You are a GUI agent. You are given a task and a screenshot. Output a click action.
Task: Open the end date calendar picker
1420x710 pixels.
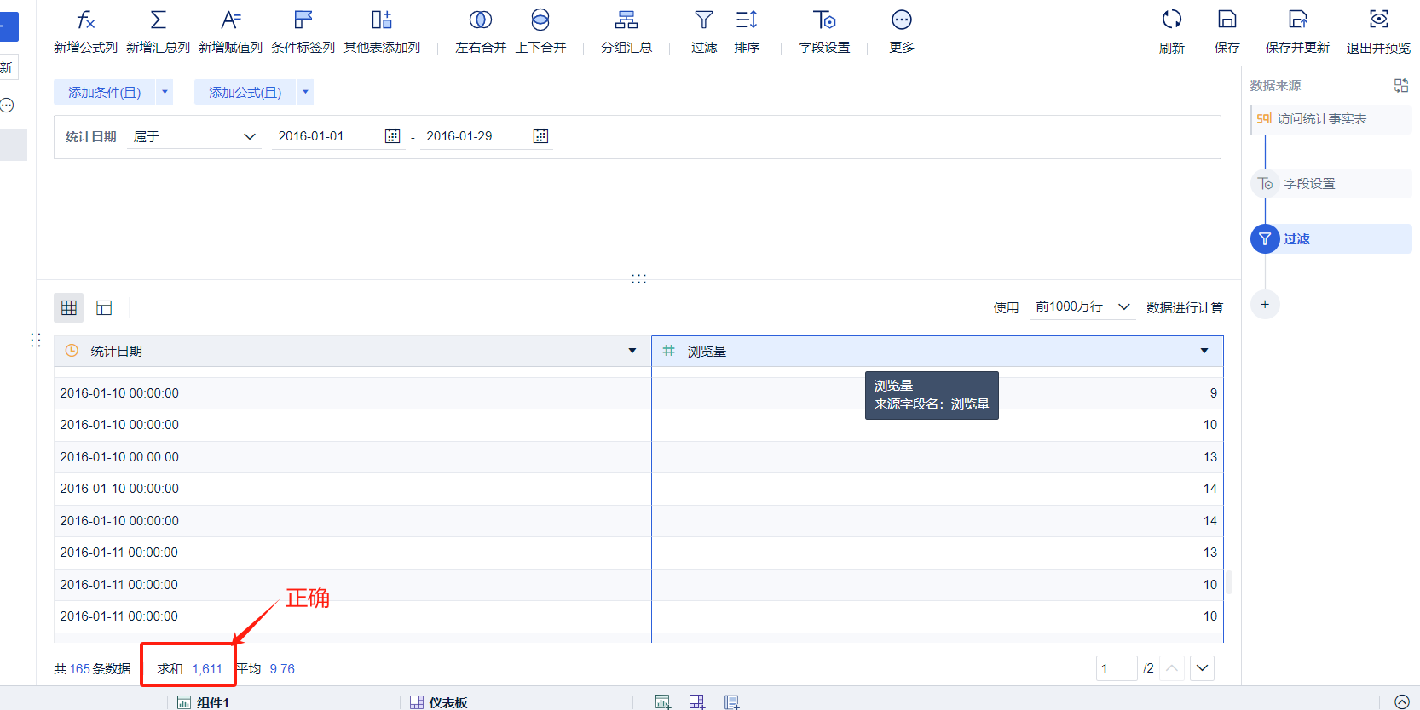[x=540, y=136]
